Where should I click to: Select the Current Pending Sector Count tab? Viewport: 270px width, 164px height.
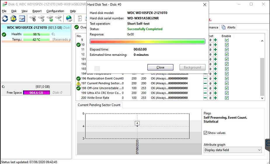coord(99,105)
